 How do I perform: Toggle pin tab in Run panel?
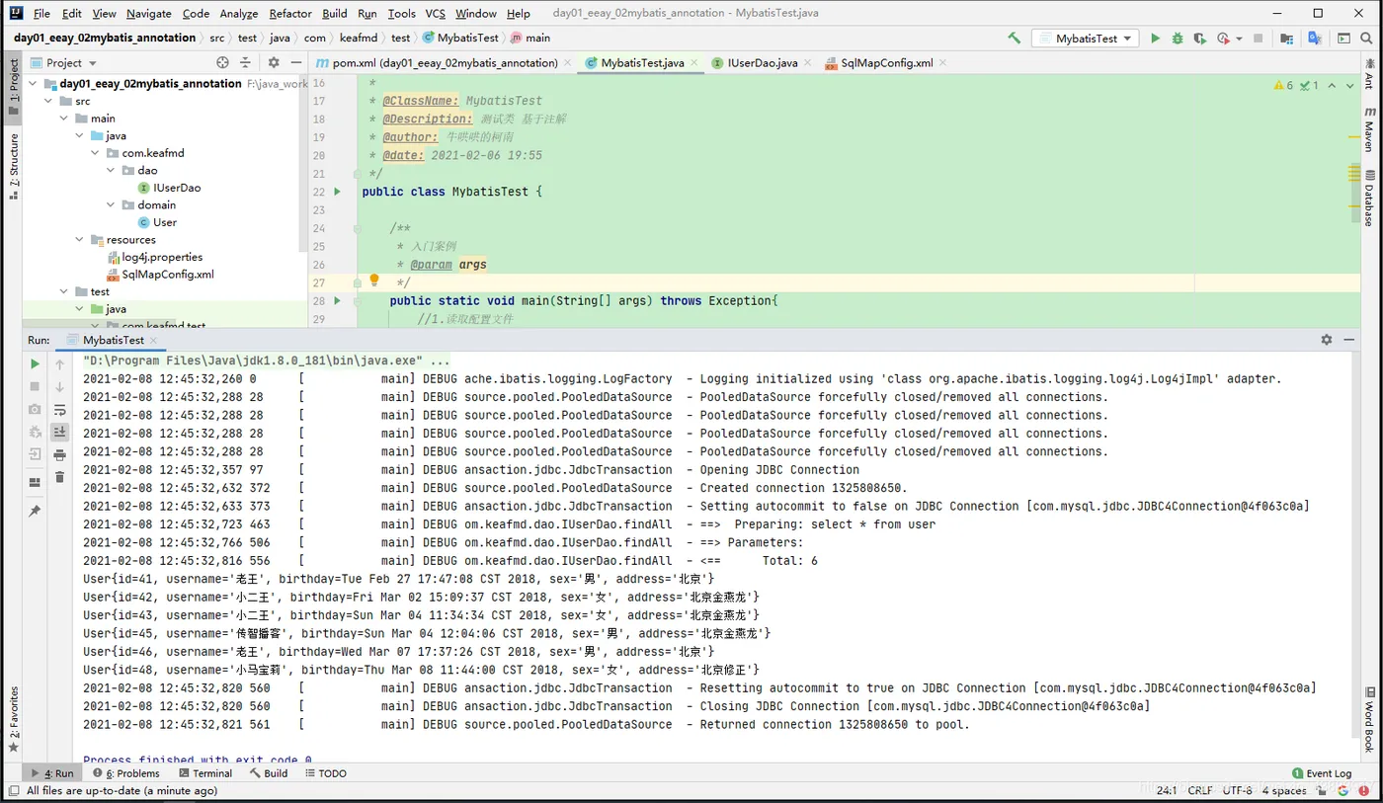[36, 511]
